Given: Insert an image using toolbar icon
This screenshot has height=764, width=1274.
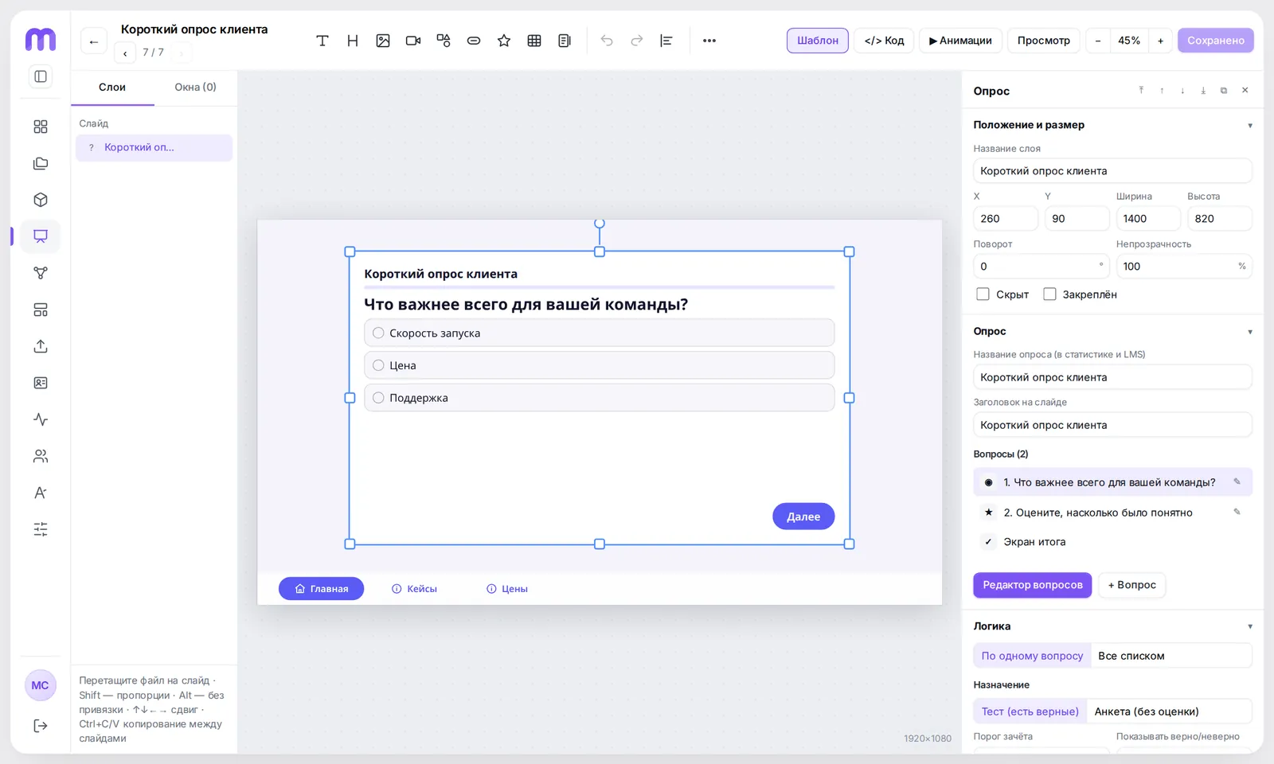Looking at the screenshot, I should tap(383, 41).
